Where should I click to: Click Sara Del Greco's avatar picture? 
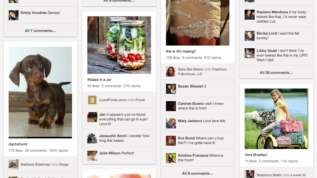[171, 72]
